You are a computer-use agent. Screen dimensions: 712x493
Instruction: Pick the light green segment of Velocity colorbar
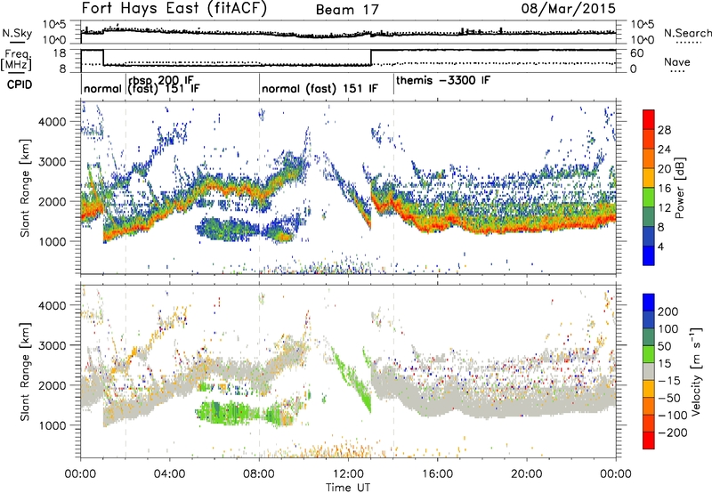[649, 354]
